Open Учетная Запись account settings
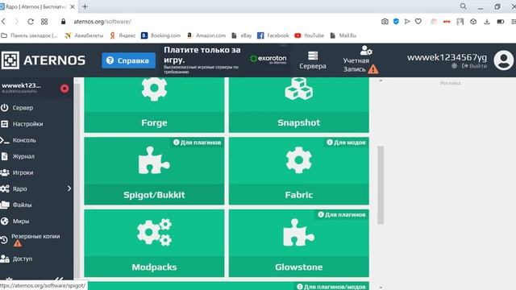Viewport: 516px width, 290px height. [360, 60]
